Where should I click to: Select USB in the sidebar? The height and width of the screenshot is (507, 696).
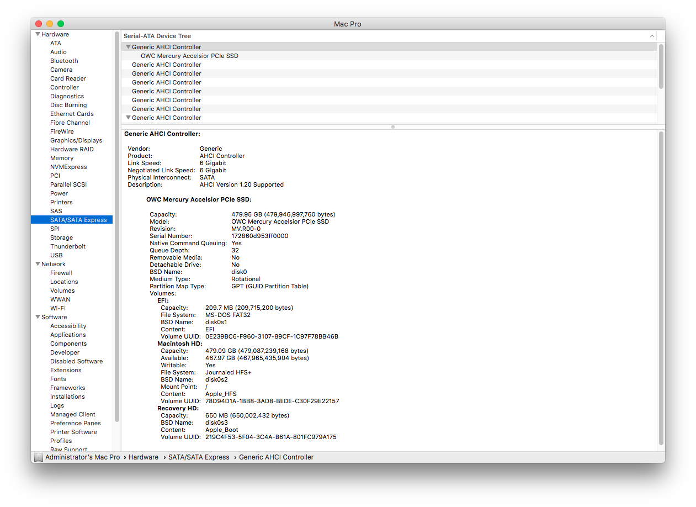point(56,255)
